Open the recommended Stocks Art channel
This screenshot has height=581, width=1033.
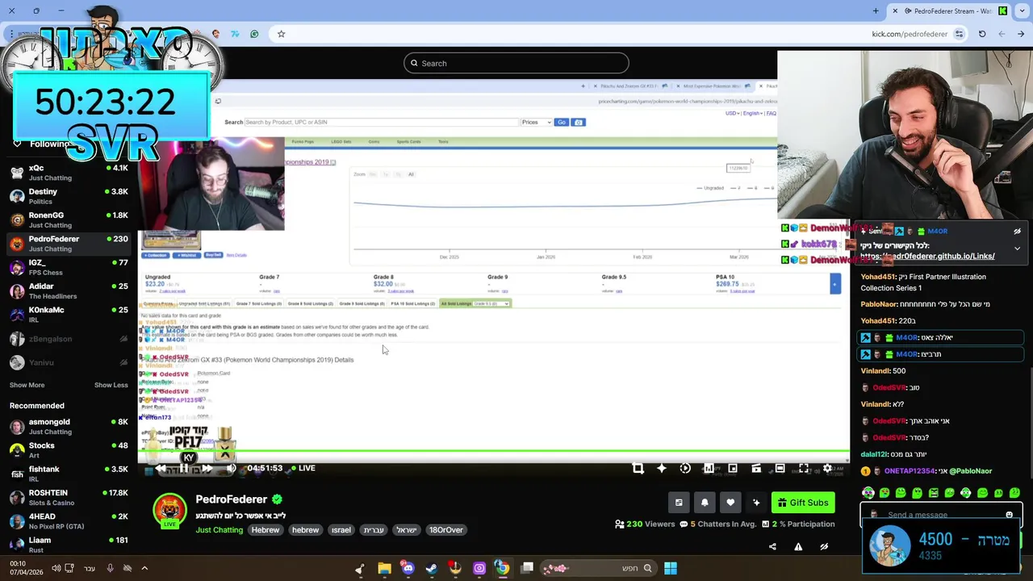69,449
